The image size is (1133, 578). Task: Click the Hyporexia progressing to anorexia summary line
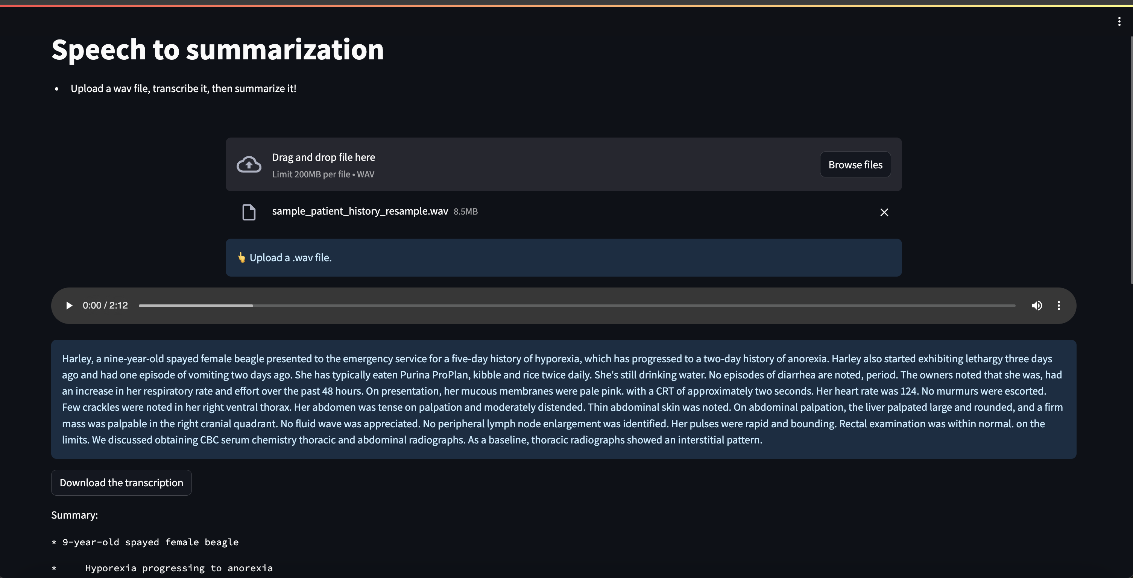click(179, 568)
